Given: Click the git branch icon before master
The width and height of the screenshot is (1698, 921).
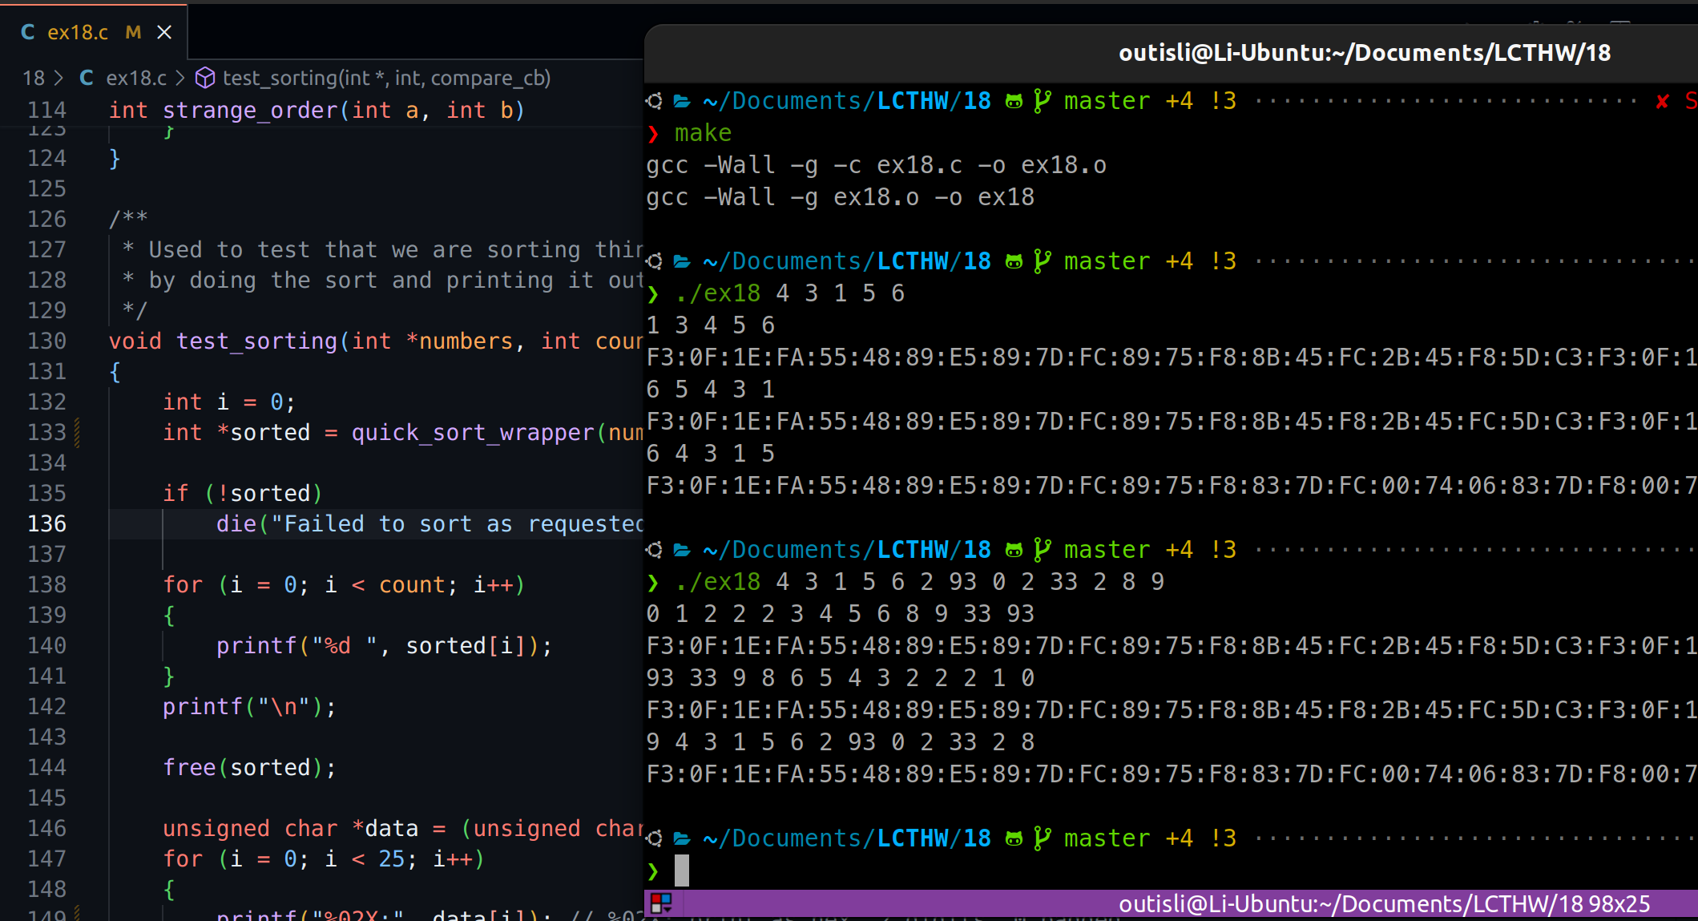Looking at the screenshot, I should click(1042, 101).
